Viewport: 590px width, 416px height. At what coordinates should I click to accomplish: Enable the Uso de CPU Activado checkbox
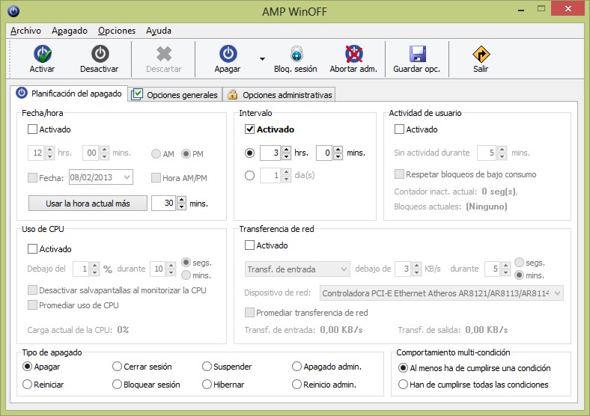pyautogui.click(x=33, y=249)
